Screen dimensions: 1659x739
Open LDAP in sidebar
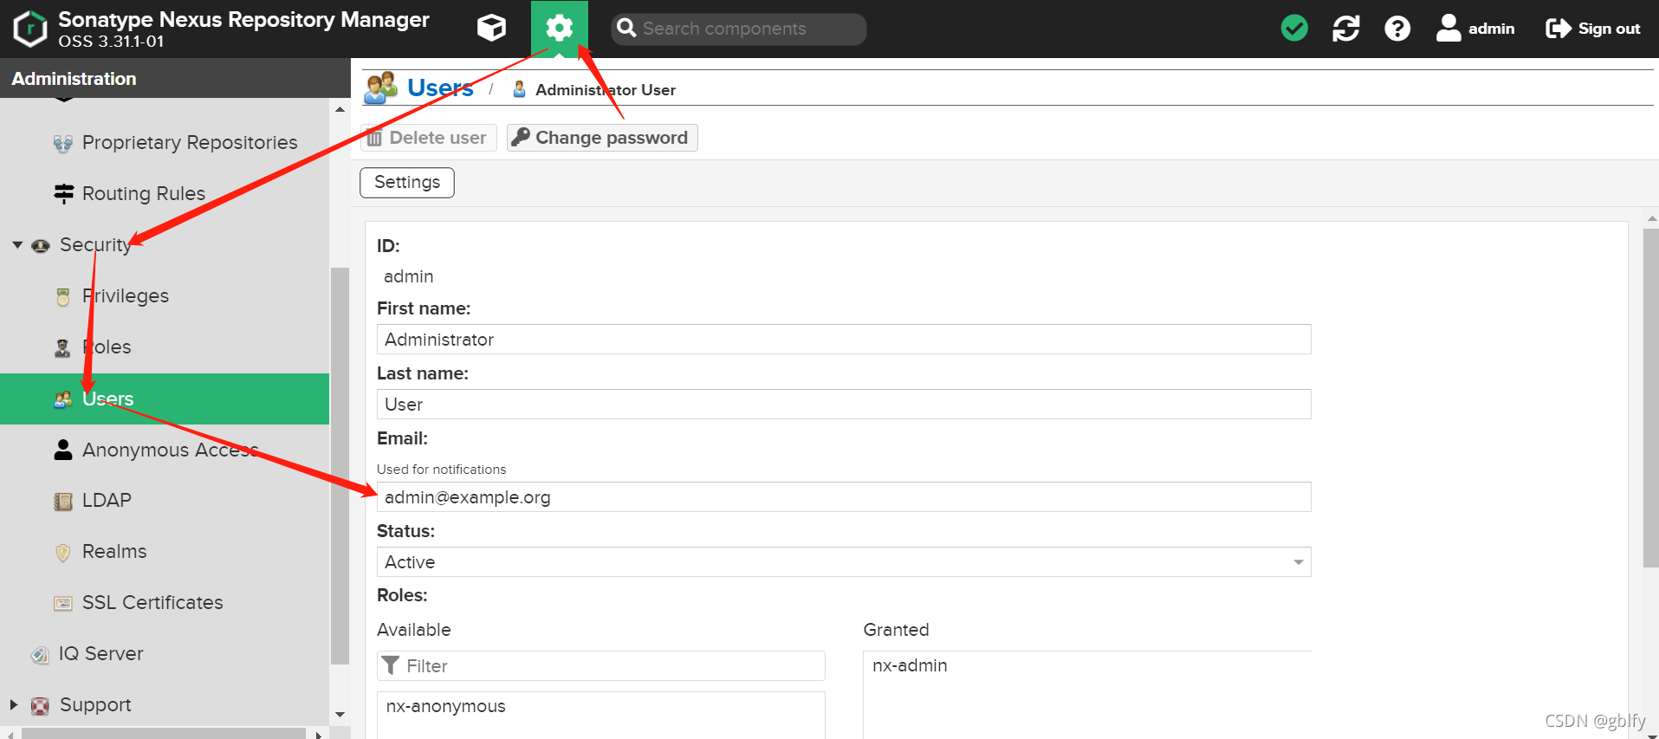click(x=107, y=500)
